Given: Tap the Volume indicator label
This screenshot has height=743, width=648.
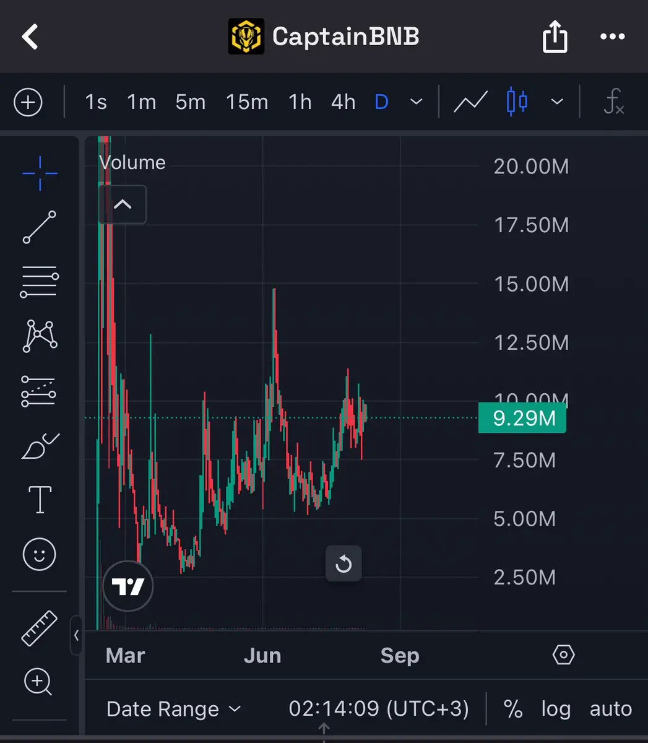Looking at the screenshot, I should [132, 163].
